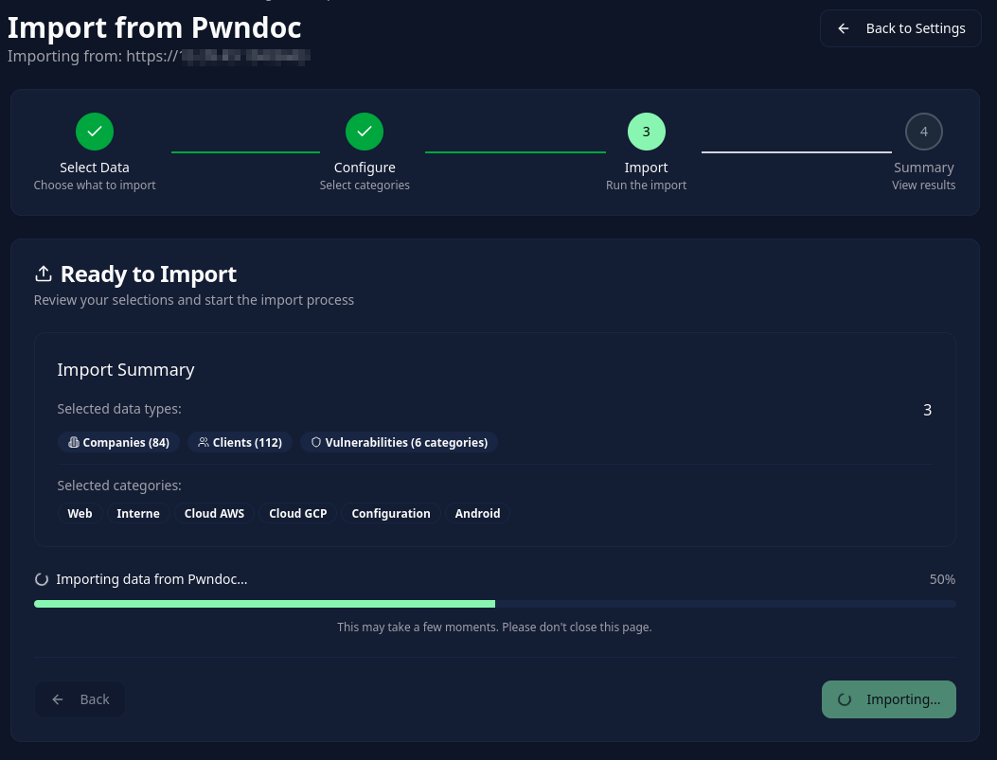997x760 pixels.
Task: Click the Summary step label
Action: [924, 168]
